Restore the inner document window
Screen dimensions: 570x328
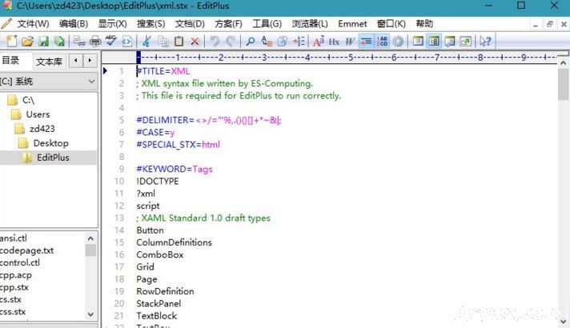tap(549, 24)
